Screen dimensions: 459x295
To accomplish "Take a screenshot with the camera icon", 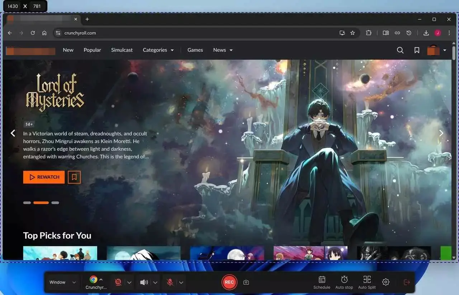I will click(246, 282).
